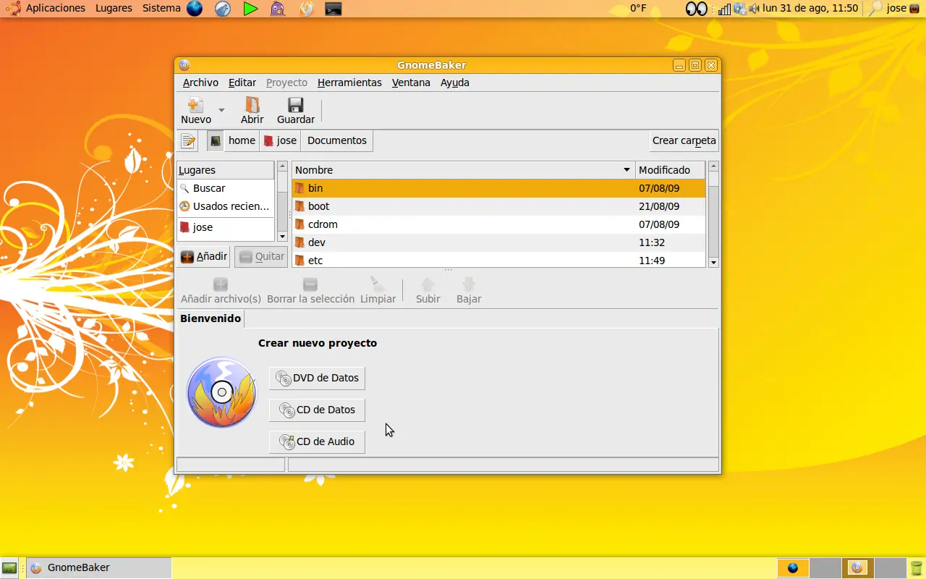Toggle the type-location pencil button

point(188,141)
